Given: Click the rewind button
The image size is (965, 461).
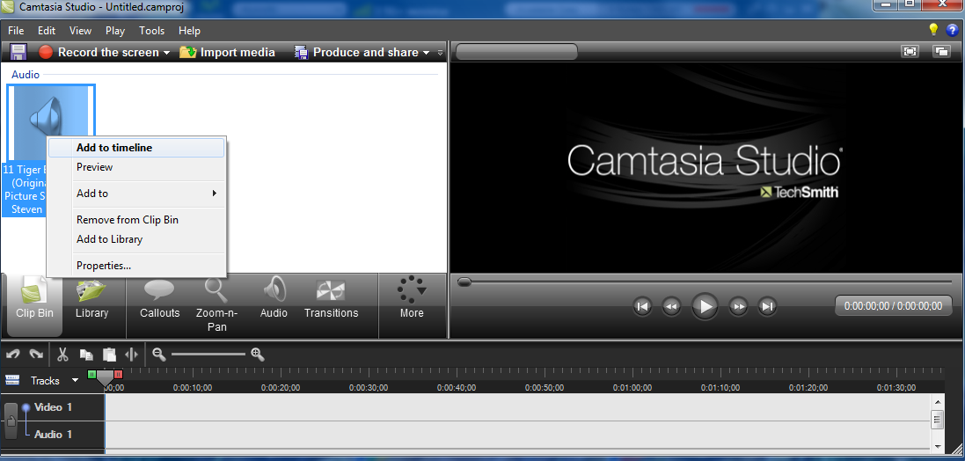Looking at the screenshot, I should 671,306.
